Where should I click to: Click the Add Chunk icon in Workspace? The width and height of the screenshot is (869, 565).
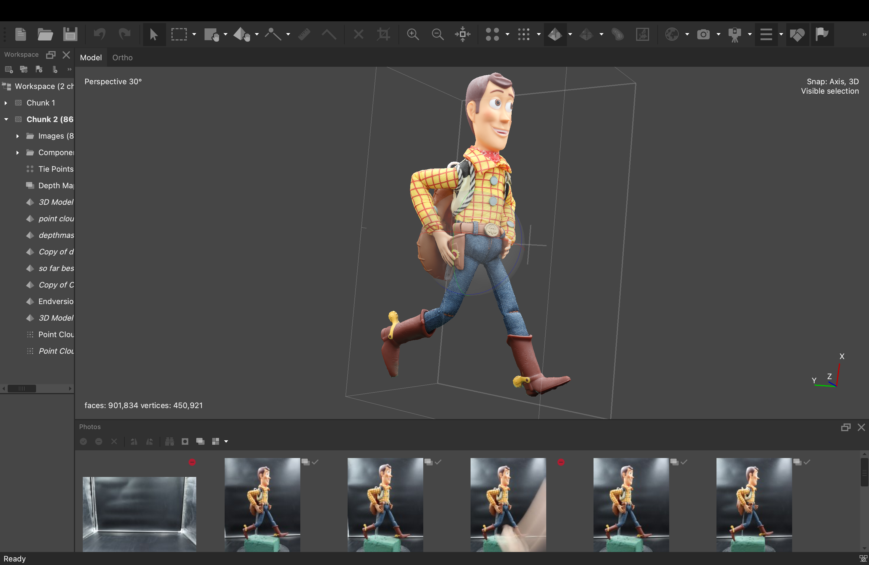[x=9, y=69]
